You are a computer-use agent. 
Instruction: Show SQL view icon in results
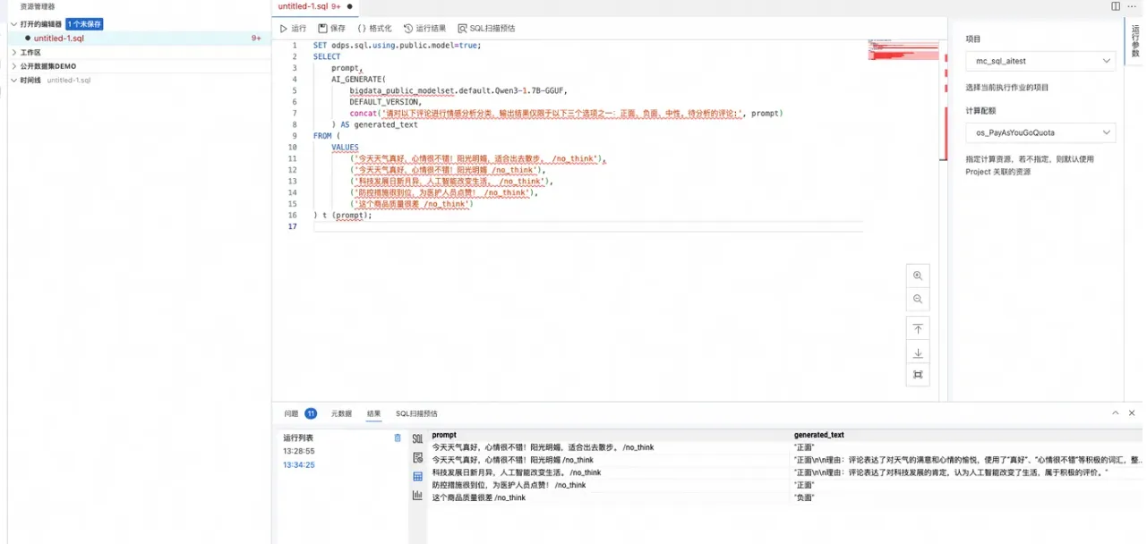(x=417, y=439)
